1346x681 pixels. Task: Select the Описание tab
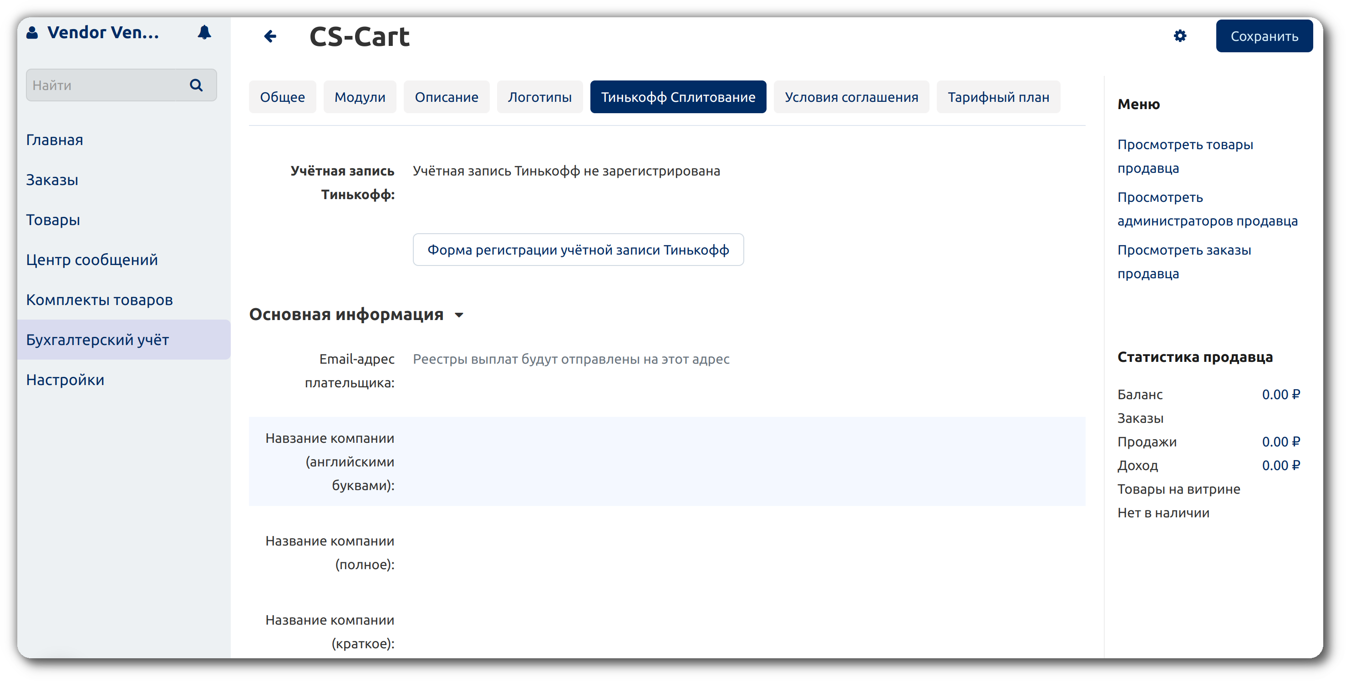point(446,97)
